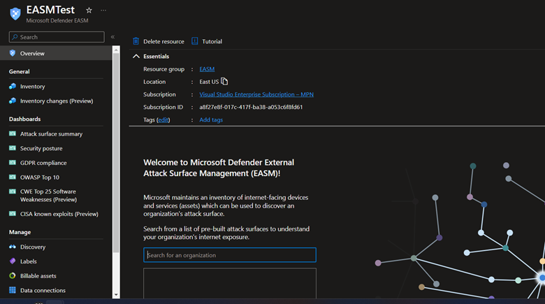Click the Tags edit link
Viewport: 545px width, 304px height.
(163, 120)
